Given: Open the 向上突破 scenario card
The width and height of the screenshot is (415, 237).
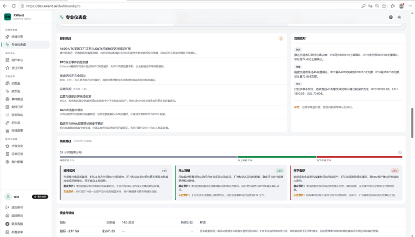Looking at the screenshot, I should click(231, 183).
